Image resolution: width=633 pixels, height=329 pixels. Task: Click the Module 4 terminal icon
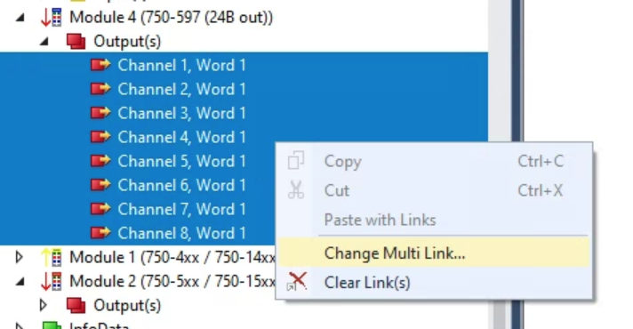[x=52, y=18]
